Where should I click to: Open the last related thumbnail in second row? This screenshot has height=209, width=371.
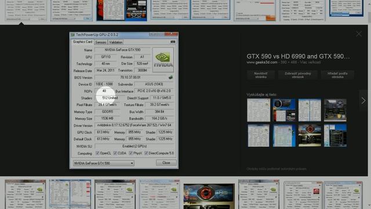tap(335, 135)
